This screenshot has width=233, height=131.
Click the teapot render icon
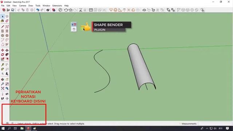[66, 10]
